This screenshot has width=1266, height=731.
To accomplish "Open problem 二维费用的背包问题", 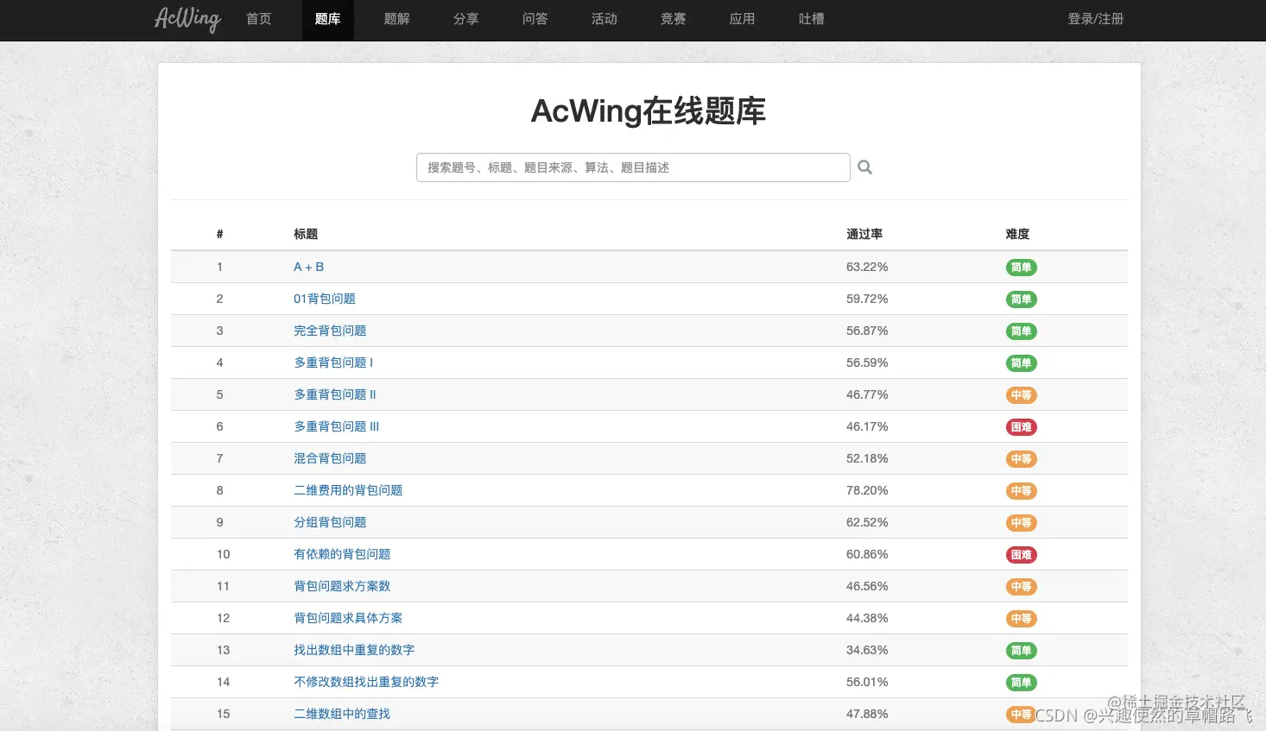I will coord(348,490).
